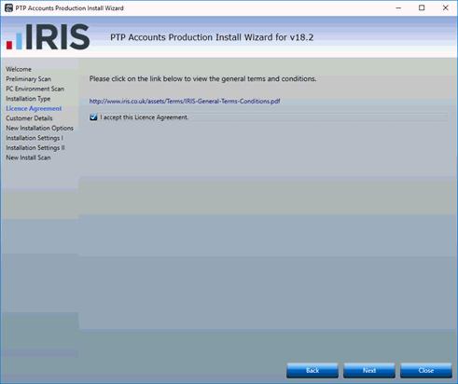The image size is (458, 384).
Task: Select Installation Type in the sidebar
Action: pyautogui.click(x=28, y=99)
